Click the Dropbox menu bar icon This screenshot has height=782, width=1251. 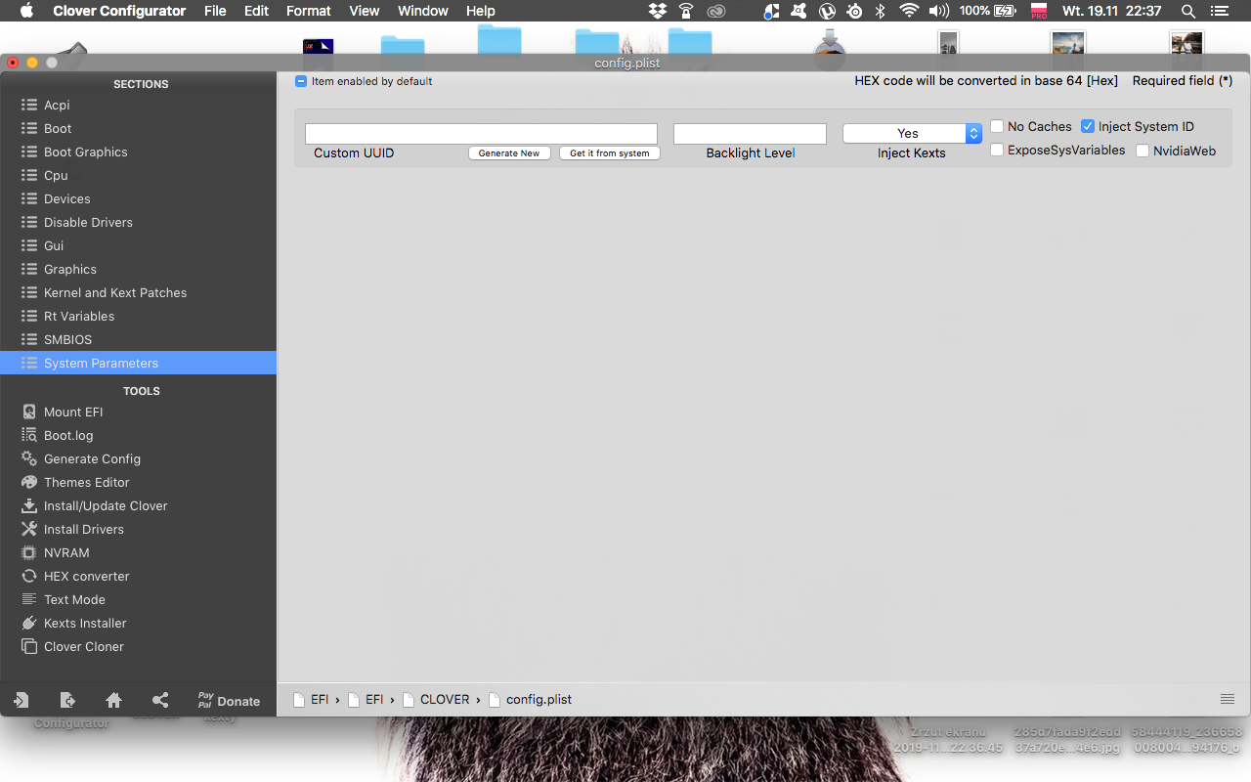point(658,11)
